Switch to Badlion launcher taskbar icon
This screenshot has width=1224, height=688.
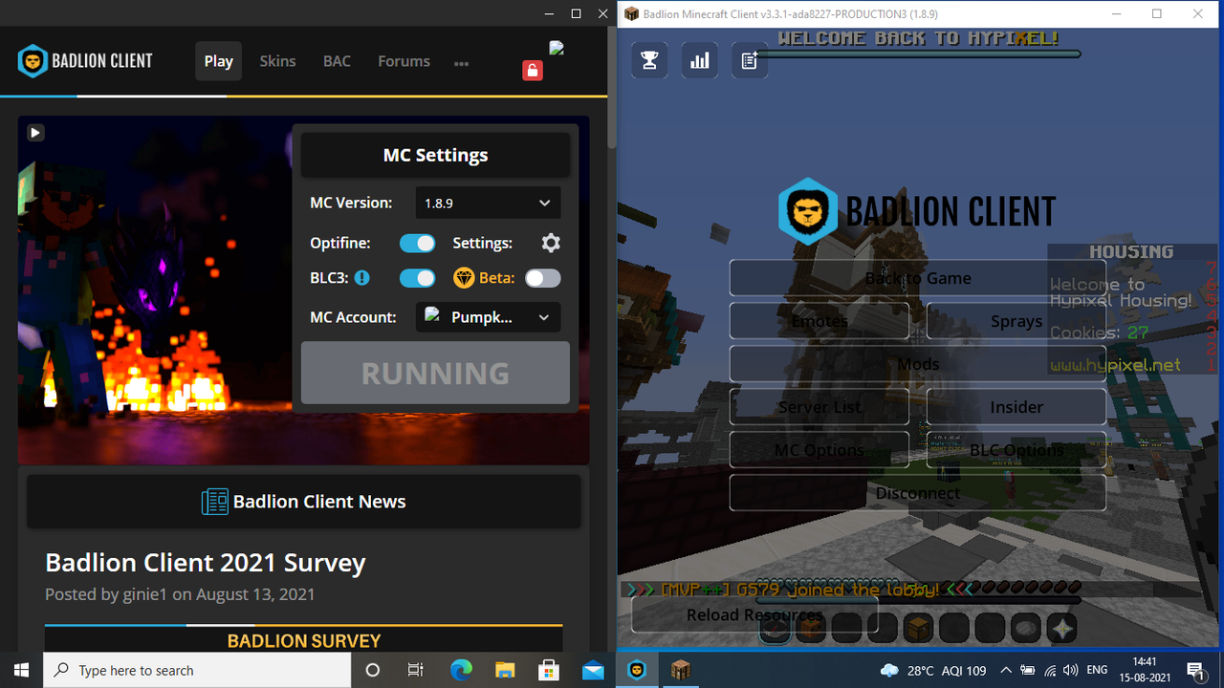pos(637,670)
